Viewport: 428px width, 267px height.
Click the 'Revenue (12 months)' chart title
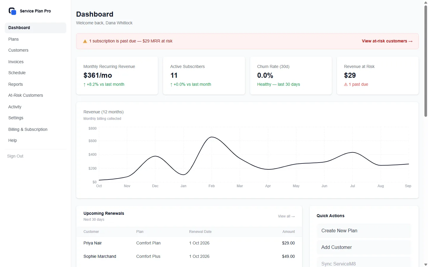click(103, 112)
